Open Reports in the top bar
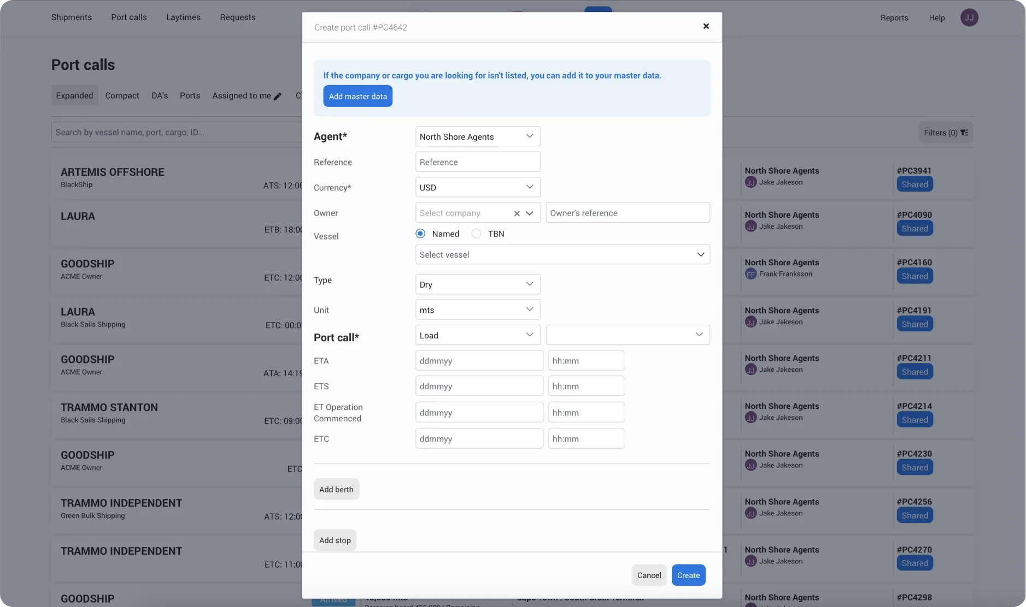 pyautogui.click(x=894, y=17)
